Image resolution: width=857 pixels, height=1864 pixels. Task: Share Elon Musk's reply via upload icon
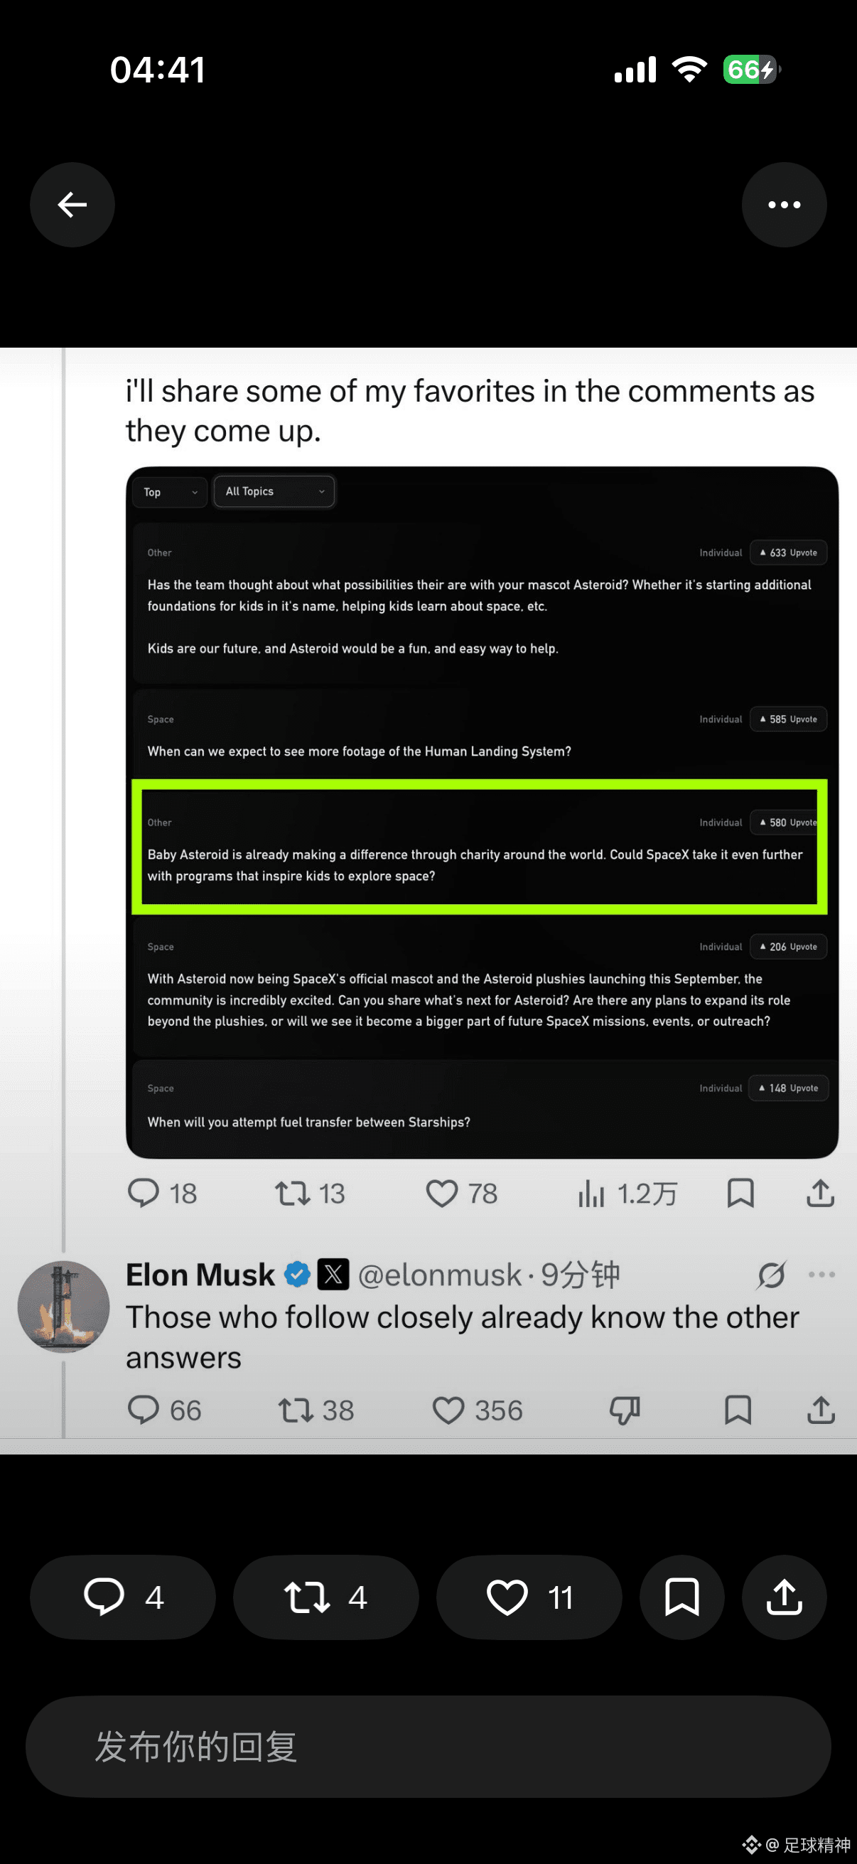(x=821, y=1410)
